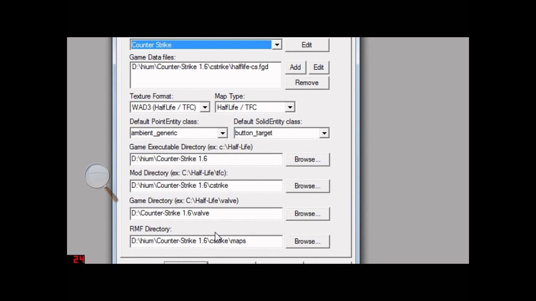Click the Edit button beside Counter Strike
This screenshot has width=536, height=301.
[x=307, y=45]
